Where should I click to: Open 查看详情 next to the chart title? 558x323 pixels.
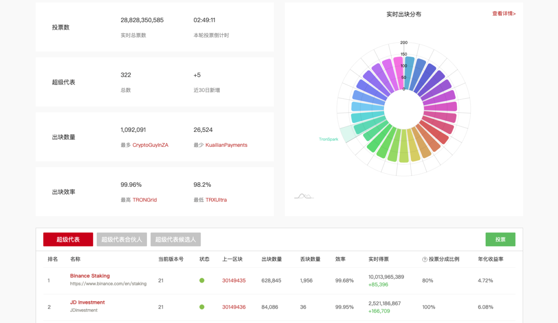[x=504, y=13]
